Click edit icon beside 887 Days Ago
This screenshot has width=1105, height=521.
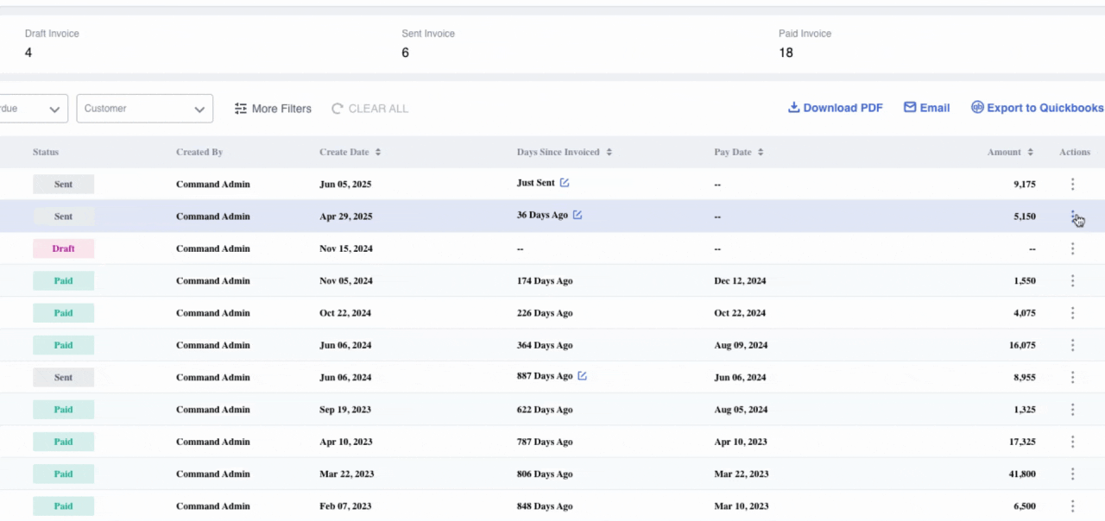coord(582,376)
